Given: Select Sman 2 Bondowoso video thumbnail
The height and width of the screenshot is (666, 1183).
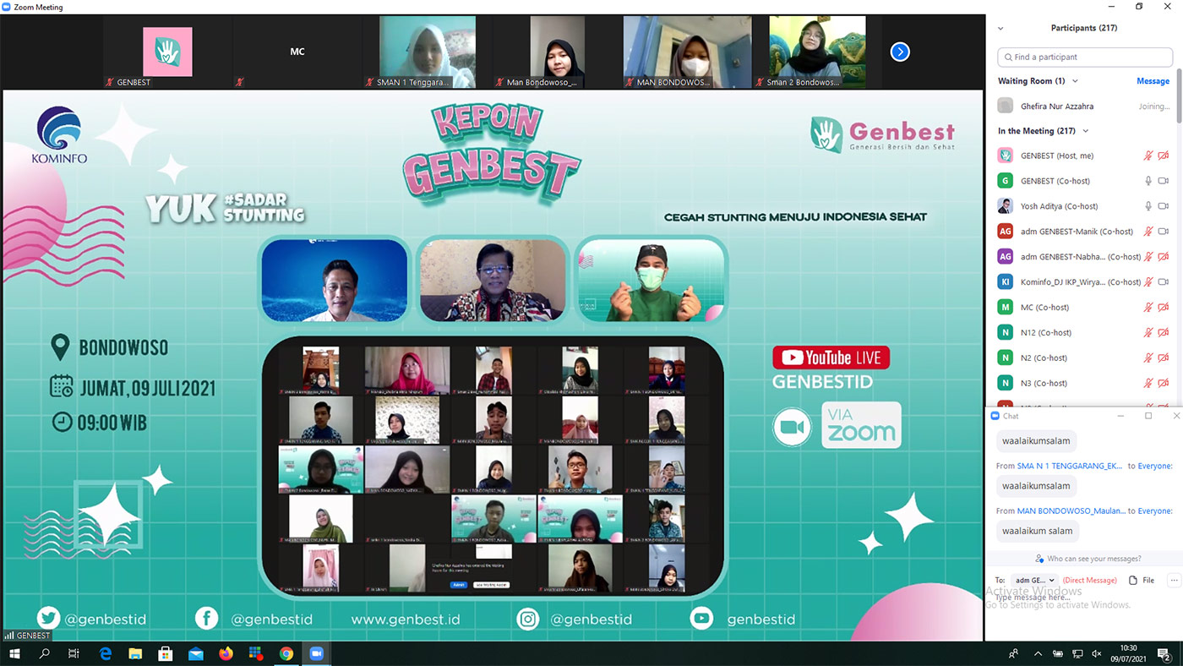Looking at the screenshot, I should click(817, 52).
